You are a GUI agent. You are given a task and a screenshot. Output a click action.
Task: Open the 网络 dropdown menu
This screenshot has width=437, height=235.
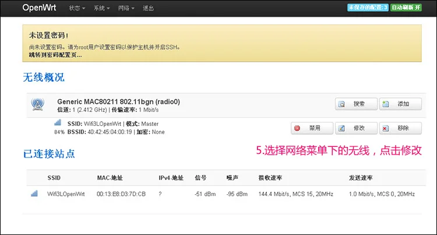click(126, 8)
